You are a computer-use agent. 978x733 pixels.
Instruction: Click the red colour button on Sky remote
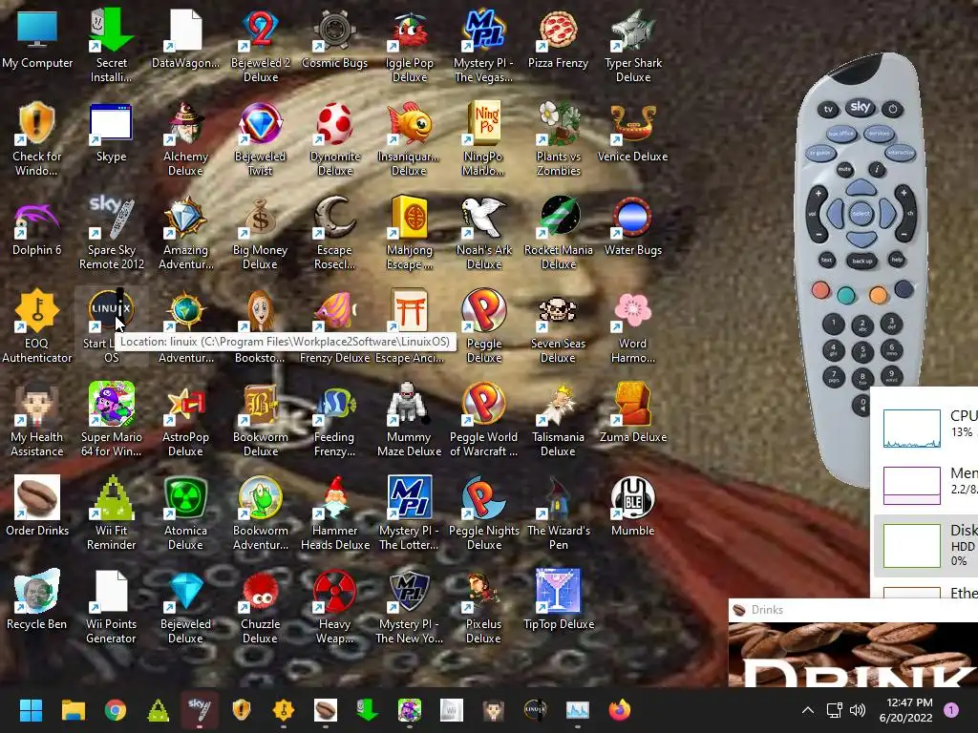click(820, 290)
